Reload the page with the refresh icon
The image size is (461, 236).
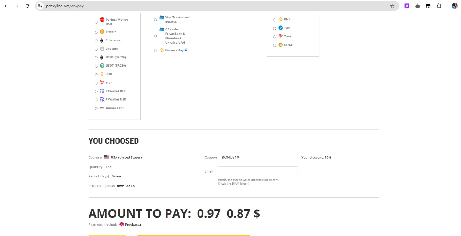pos(27,6)
